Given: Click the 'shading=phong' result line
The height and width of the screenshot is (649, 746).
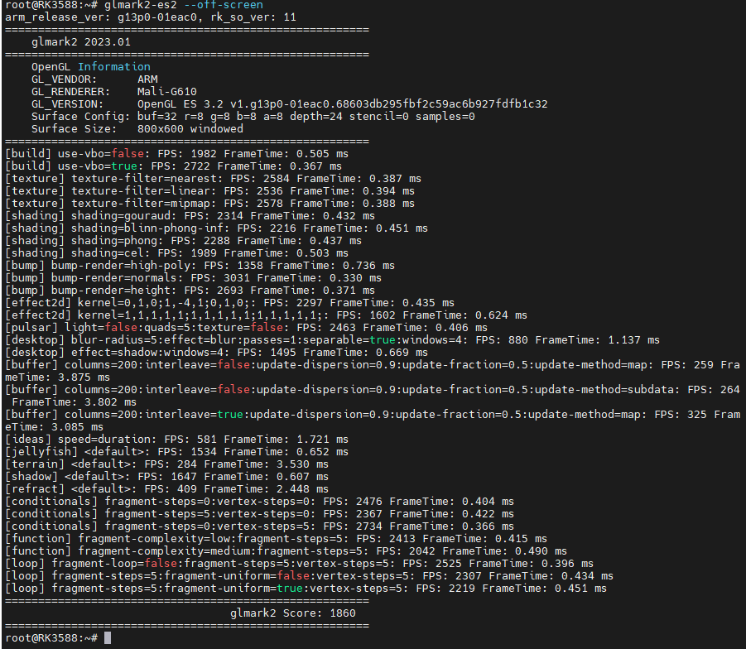Looking at the screenshot, I should 184,240.
